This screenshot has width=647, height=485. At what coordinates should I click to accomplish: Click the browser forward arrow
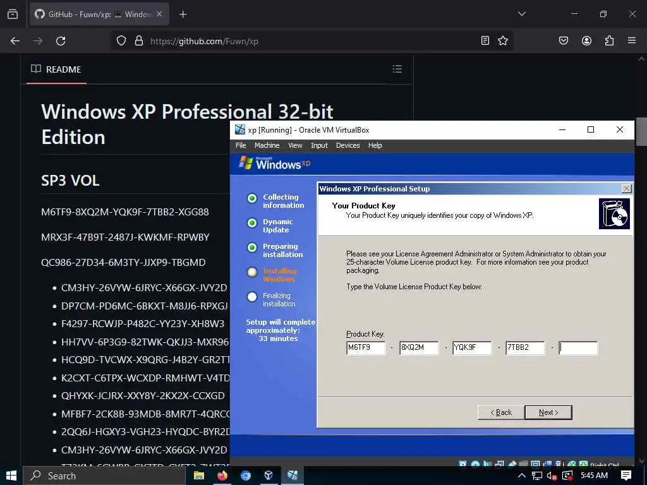coord(37,41)
